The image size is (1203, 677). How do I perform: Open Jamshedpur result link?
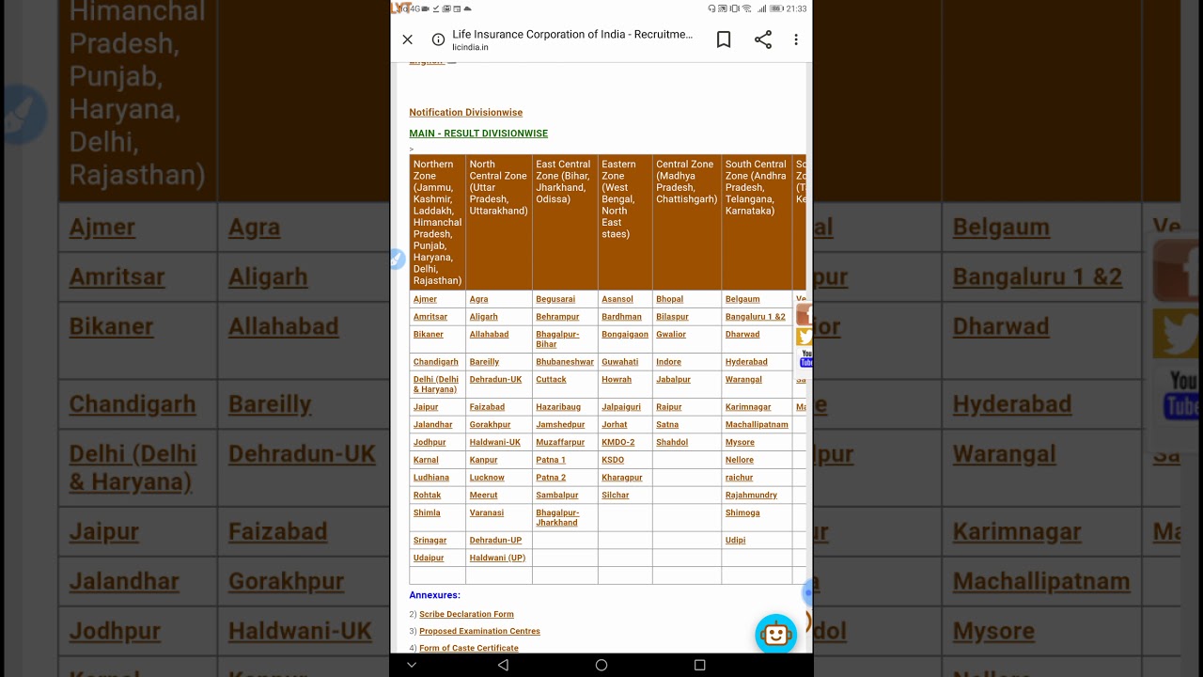pos(560,425)
